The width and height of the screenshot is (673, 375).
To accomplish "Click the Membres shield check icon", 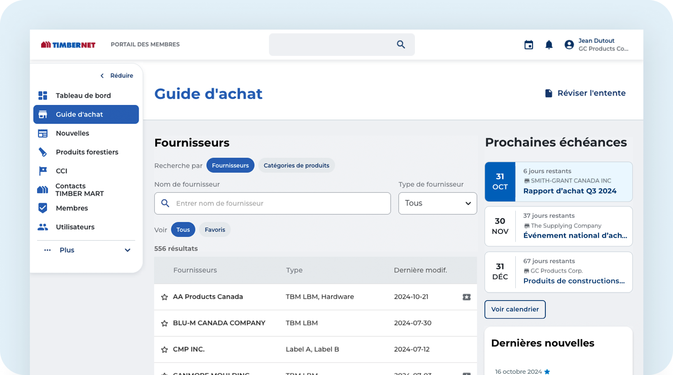I will [43, 208].
